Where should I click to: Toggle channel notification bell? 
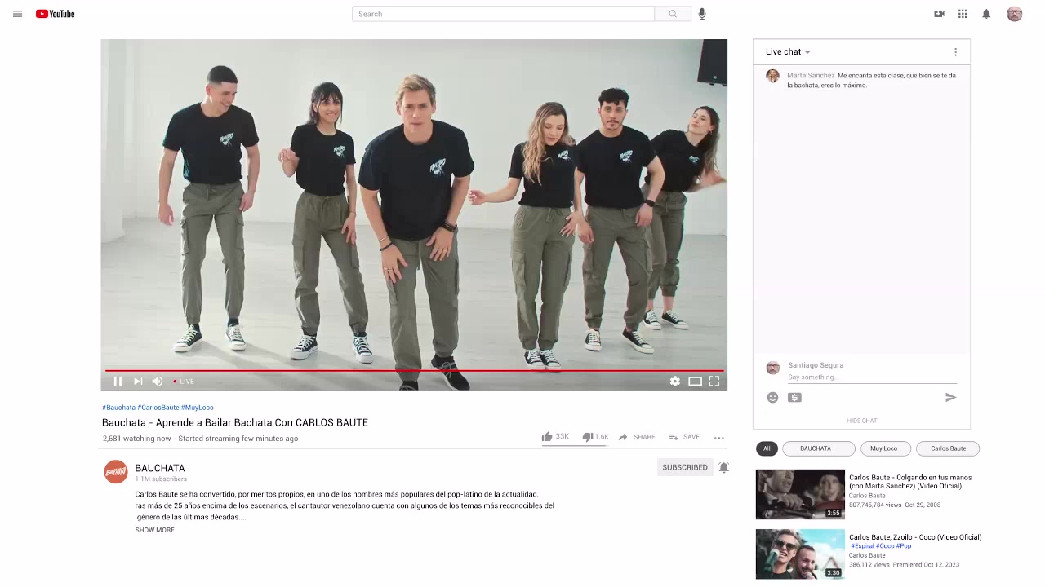pos(723,468)
